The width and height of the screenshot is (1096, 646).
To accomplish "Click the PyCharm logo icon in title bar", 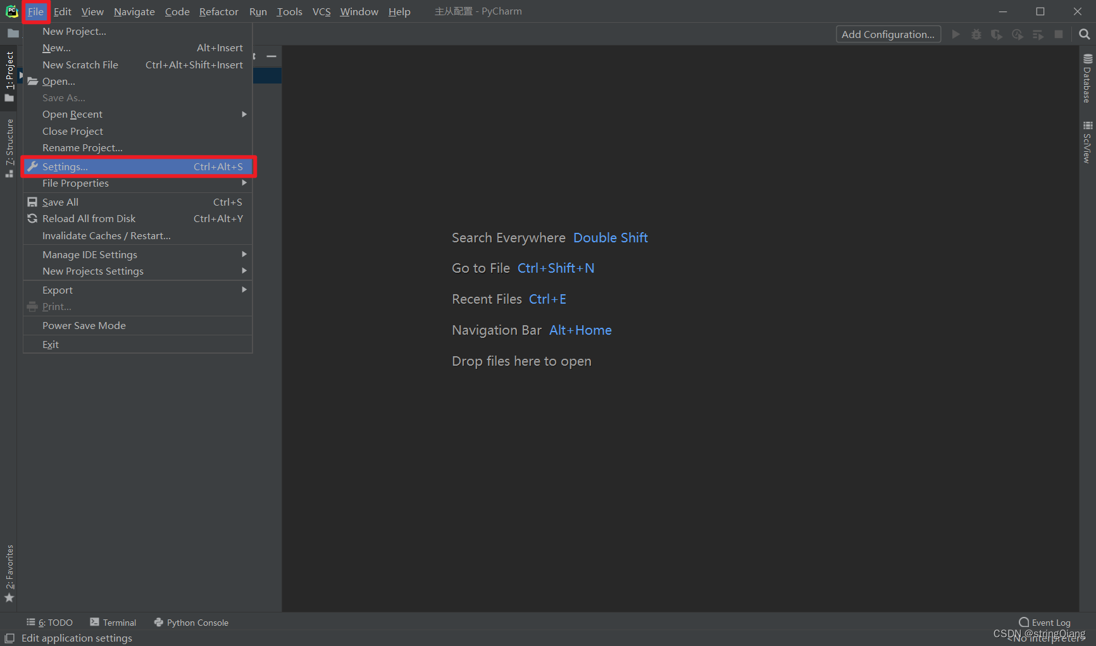I will [11, 11].
